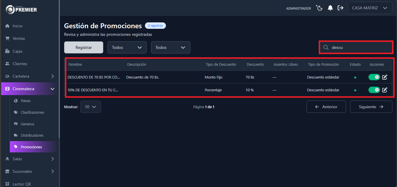
Task: Click the logout icon in header
Action: click(x=340, y=8)
